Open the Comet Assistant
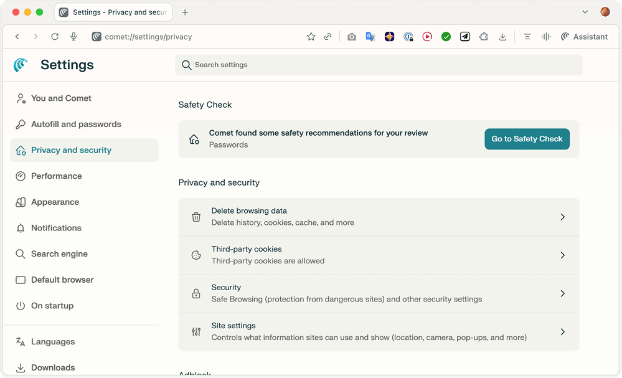The image size is (622, 378). tap(584, 37)
